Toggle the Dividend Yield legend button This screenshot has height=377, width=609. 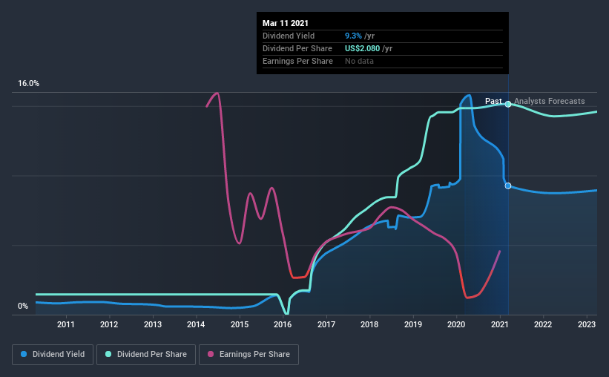[53, 355]
